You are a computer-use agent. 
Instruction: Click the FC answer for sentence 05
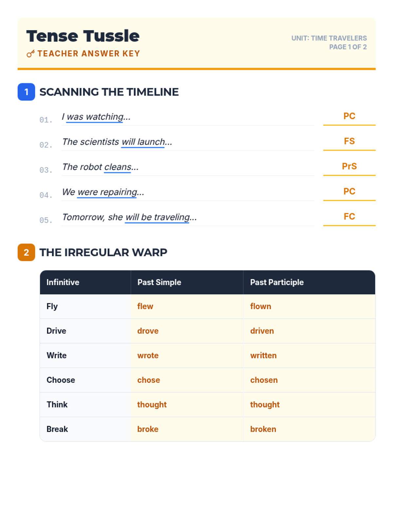tap(349, 216)
